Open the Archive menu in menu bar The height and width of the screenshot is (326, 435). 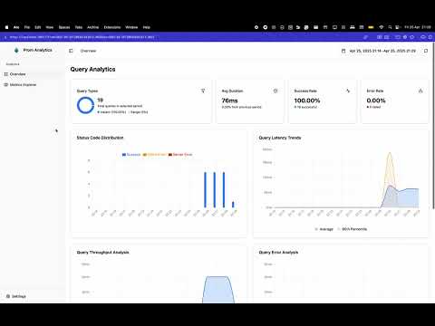[x=93, y=27]
